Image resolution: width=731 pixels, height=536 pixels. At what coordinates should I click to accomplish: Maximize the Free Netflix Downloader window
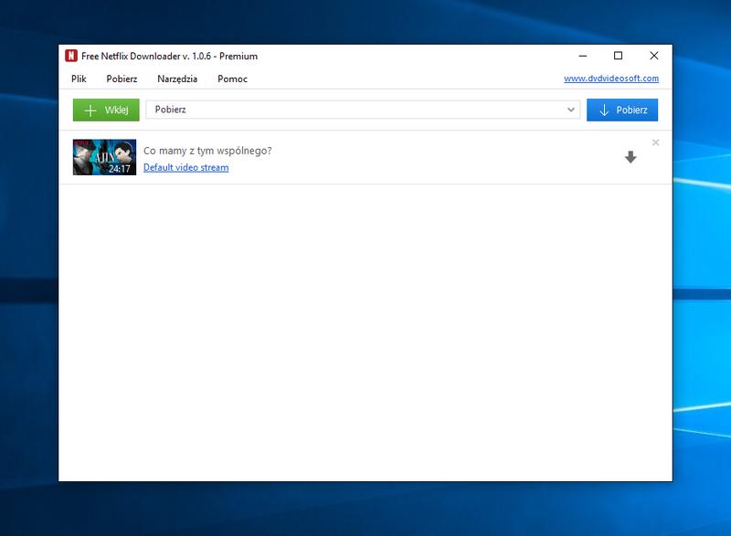[619, 56]
